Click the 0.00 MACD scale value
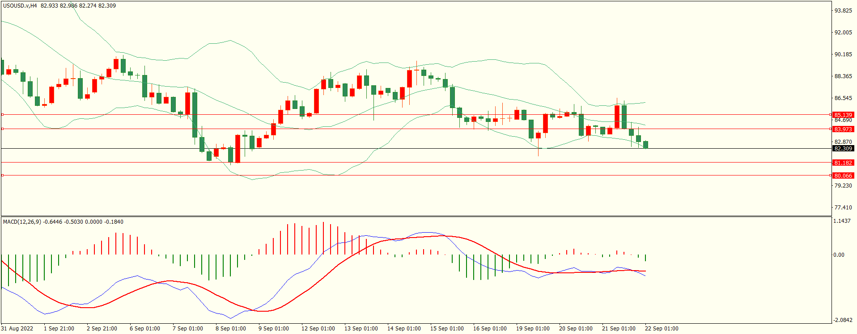Screen dimensions: 857x334 point(839,255)
